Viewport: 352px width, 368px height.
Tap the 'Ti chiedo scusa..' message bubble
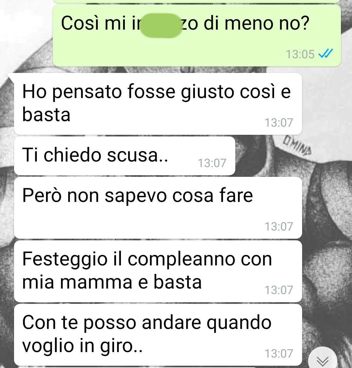pyautogui.click(x=125, y=156)
